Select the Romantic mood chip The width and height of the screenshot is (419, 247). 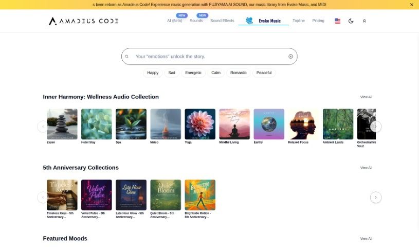239,73
